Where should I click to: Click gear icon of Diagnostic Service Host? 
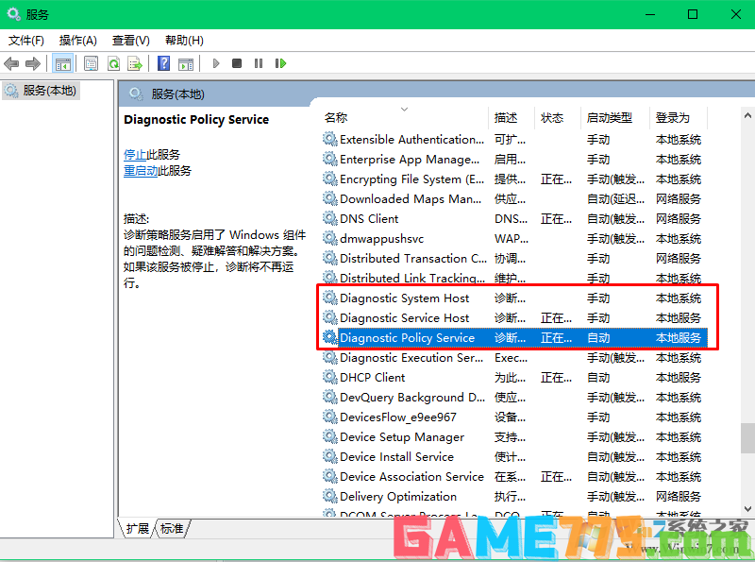click(x=329, y=317)
